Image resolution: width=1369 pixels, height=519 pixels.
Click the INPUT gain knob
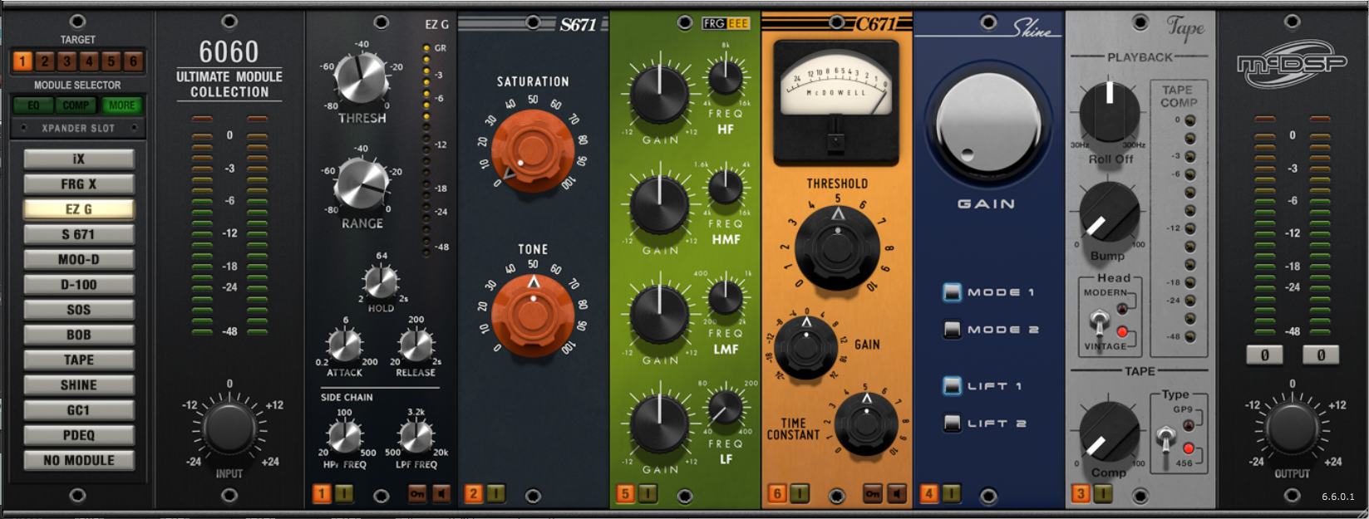pos(229,428)
